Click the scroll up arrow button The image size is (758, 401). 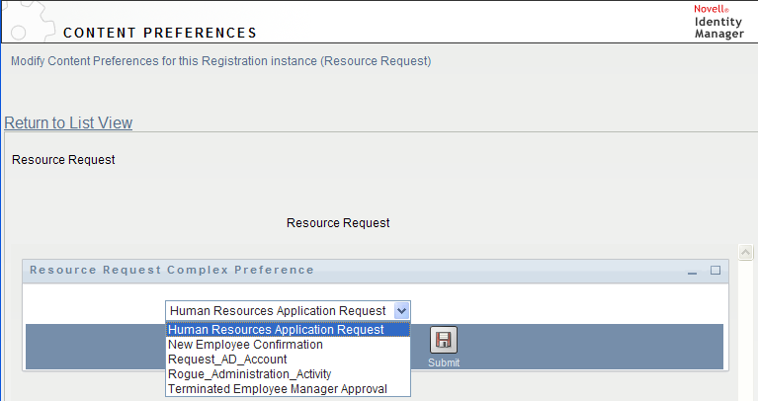(x=745, y=252)
